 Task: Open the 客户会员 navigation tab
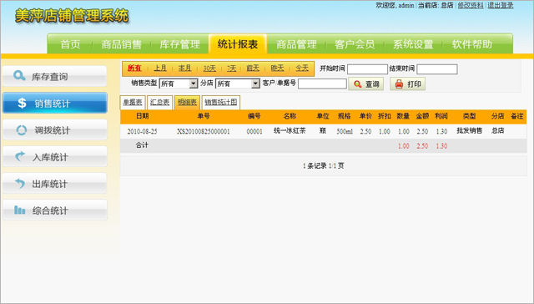click(x=355, y=44)
